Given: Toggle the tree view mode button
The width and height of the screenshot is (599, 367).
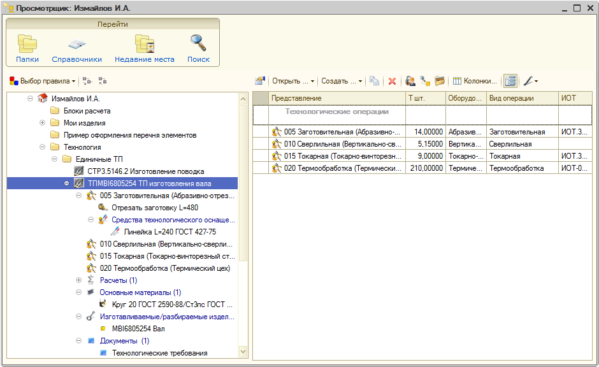Looking at the screenshot, I should tap(510, 81).
